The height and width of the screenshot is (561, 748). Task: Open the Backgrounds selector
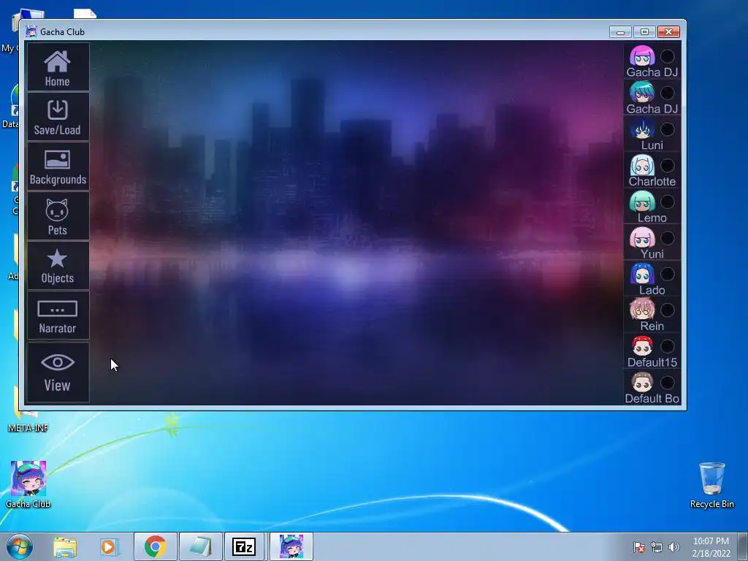(x=58, y=167)
